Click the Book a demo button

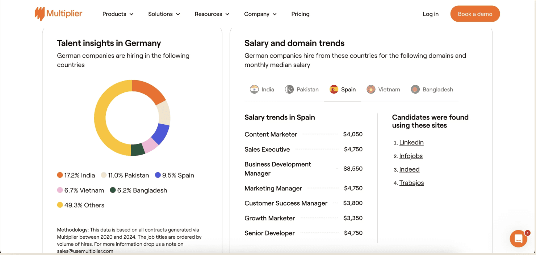click(x=475, y=14)
